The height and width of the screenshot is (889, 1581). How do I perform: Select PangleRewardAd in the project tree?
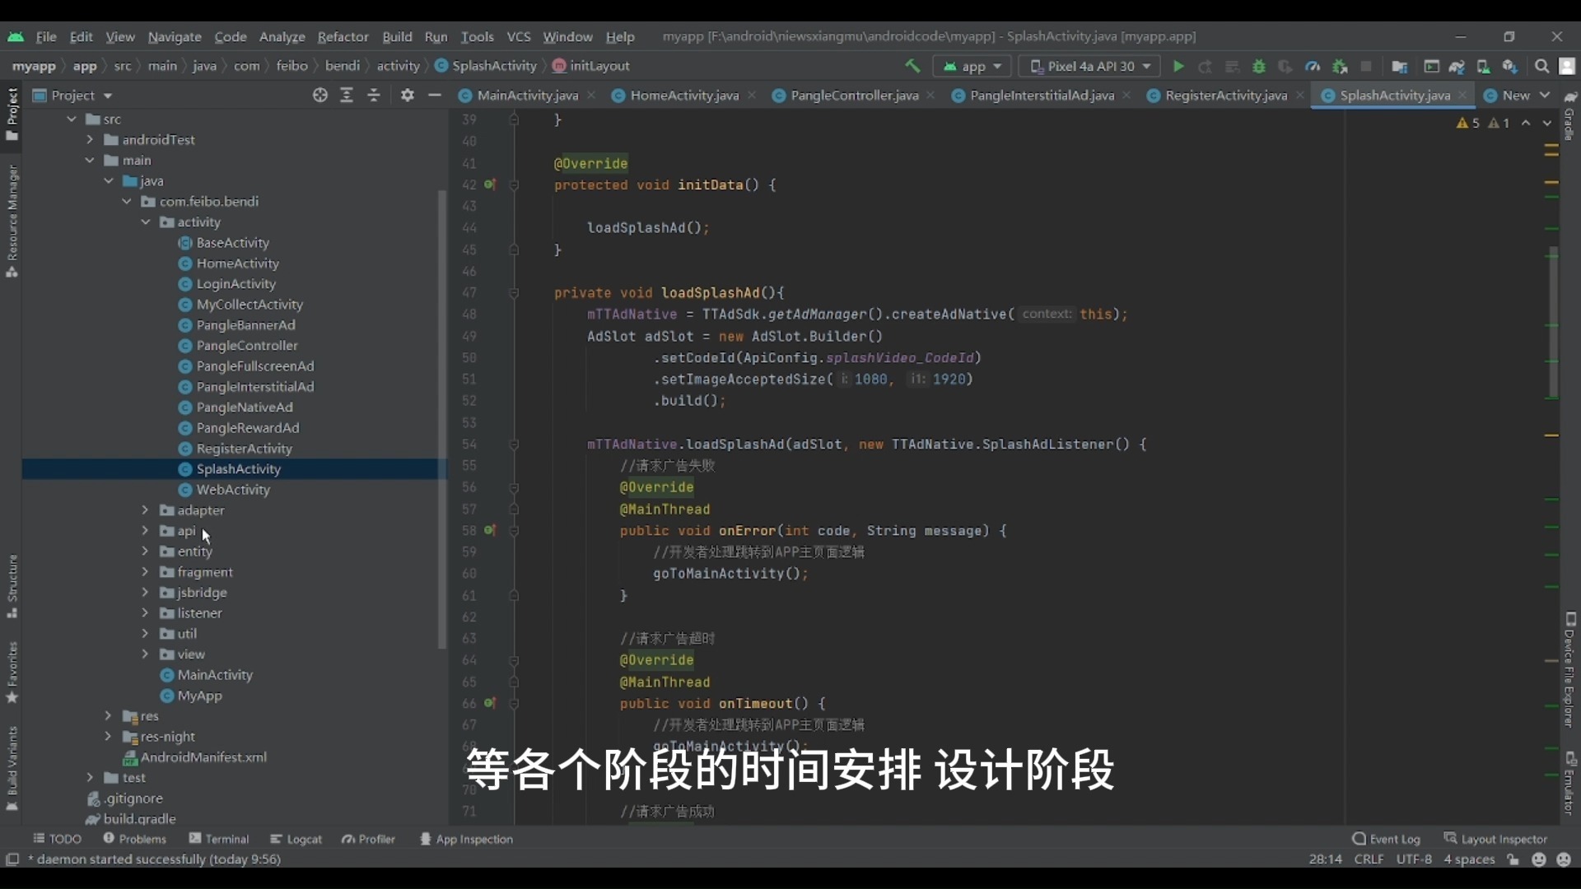pyautogui.click(x=247, y=428)
